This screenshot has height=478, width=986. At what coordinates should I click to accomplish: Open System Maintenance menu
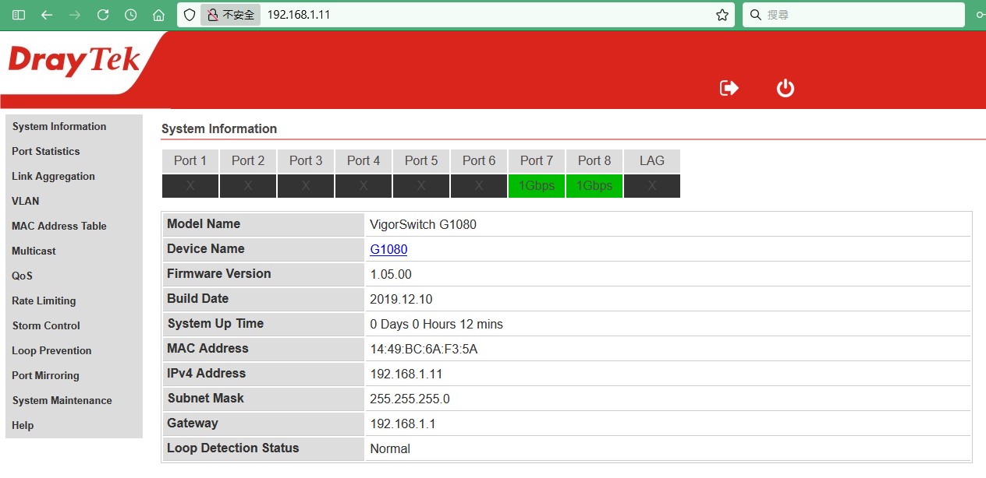coord(62,400)
